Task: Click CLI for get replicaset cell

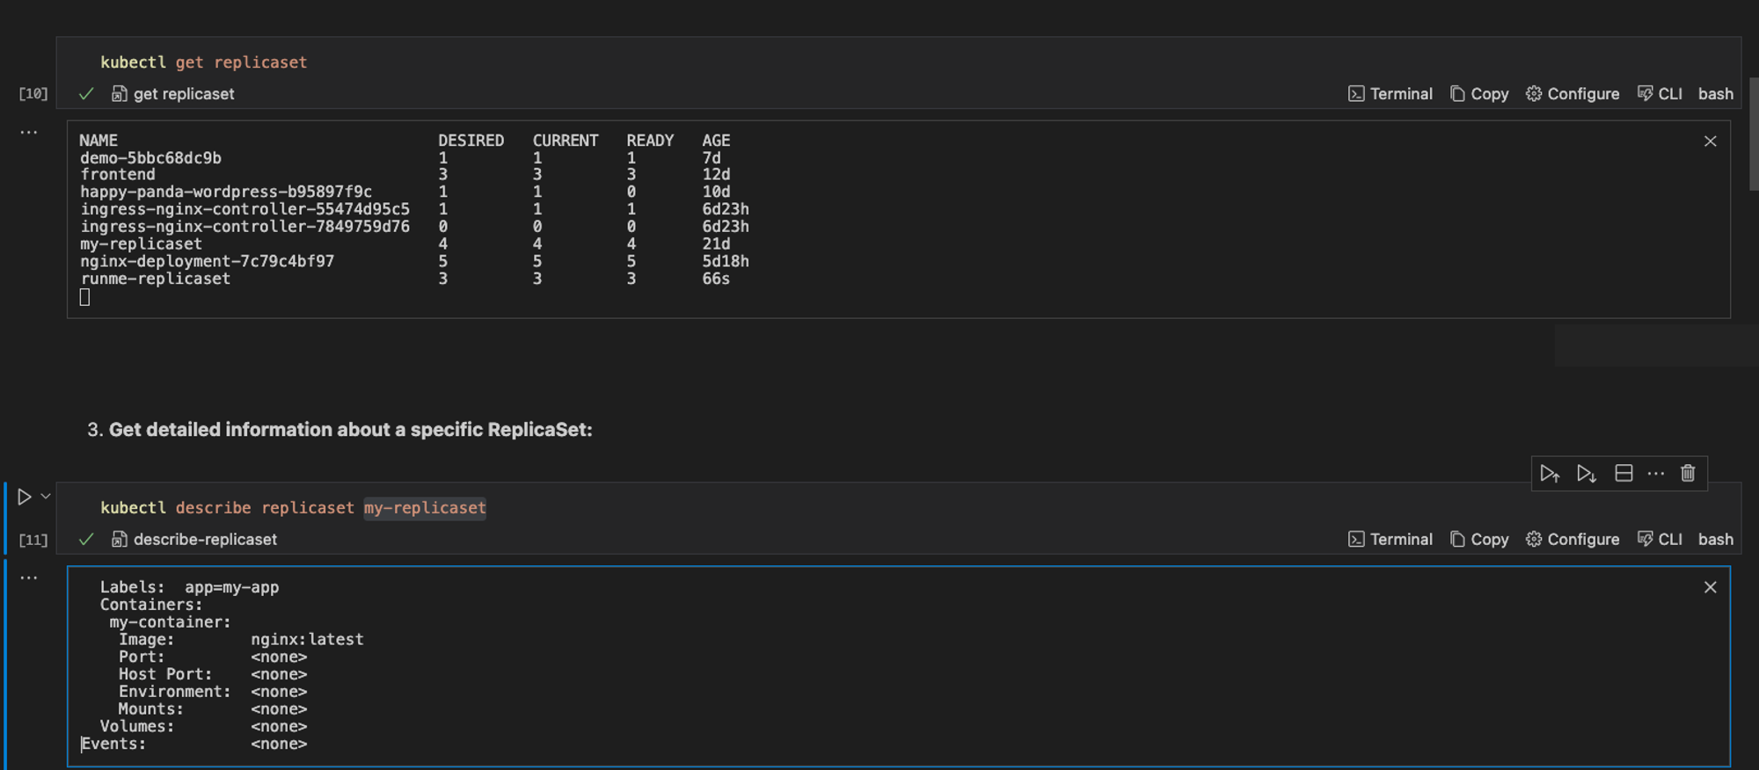Action: (1660, 94)
